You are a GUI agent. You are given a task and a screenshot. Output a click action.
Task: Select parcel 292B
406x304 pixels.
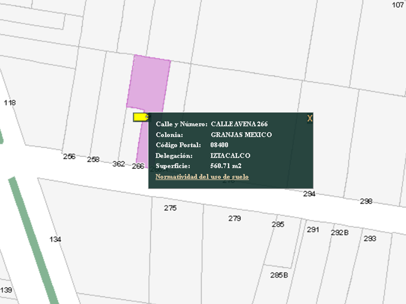click(340, 233)
